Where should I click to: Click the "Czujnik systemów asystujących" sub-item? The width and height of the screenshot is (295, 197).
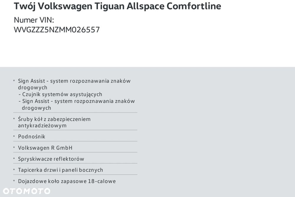(62, 94)
